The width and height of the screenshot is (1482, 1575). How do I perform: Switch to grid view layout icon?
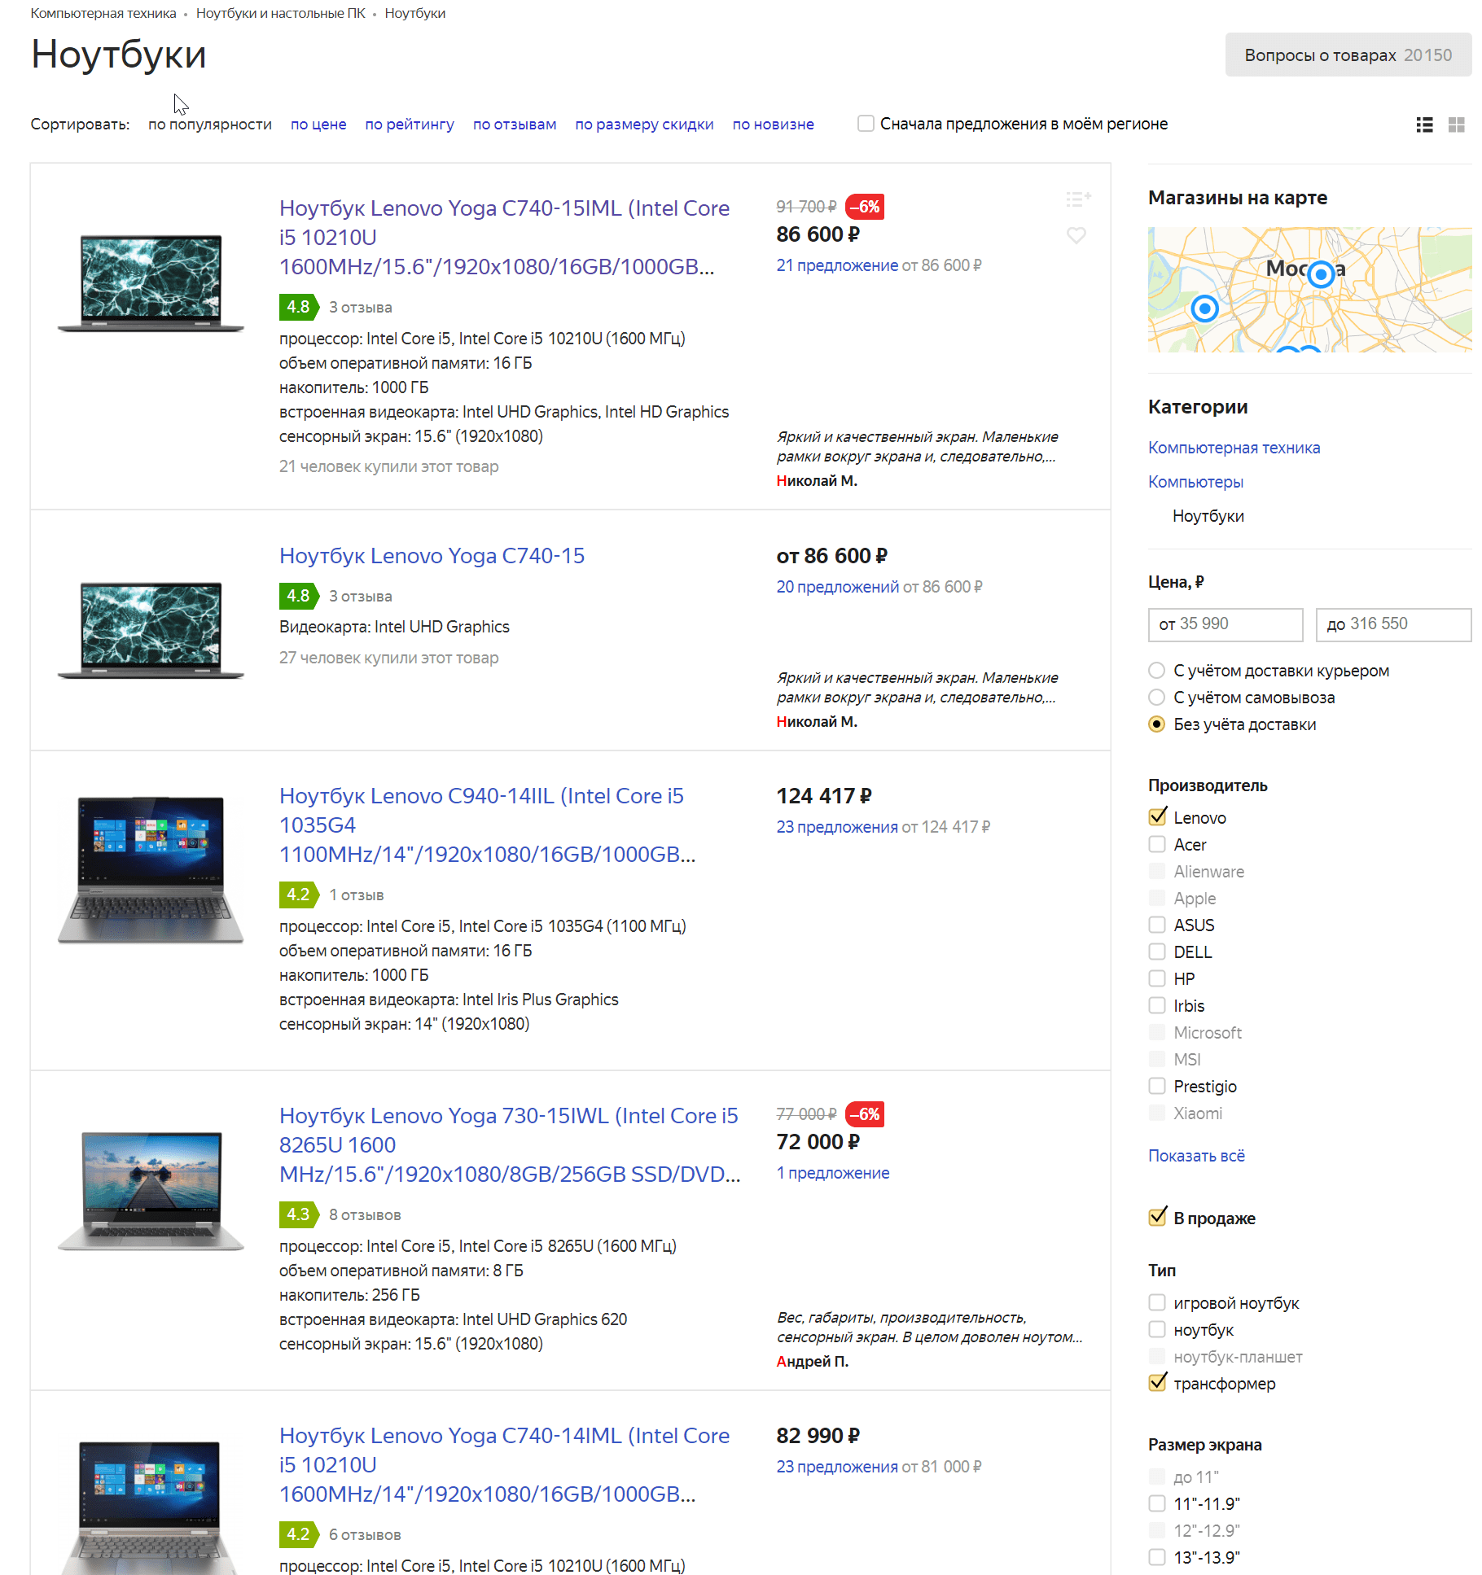point(1456,125)
